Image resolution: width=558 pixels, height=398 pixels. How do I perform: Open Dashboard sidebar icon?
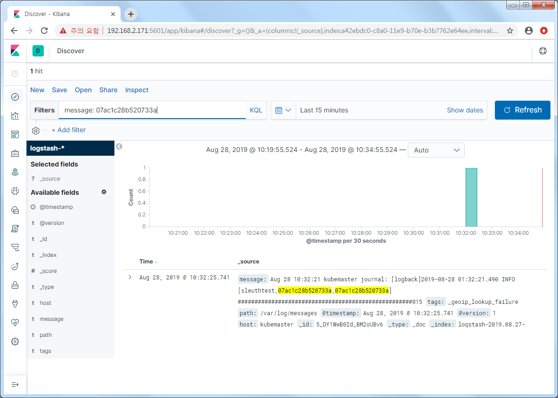pyautogui.click(x=15, y=135)
